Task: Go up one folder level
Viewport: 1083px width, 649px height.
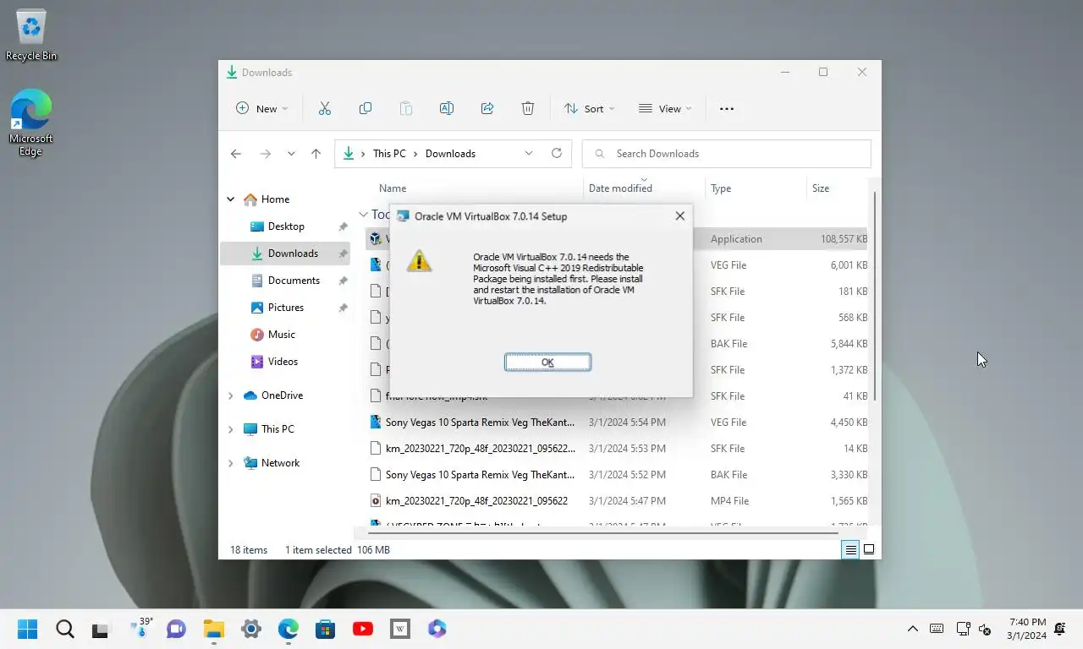Action: point(316,154)
